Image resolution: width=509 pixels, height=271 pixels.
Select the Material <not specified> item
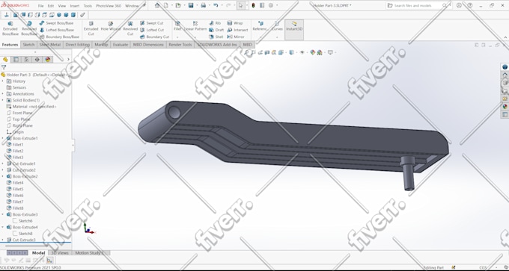31,107
